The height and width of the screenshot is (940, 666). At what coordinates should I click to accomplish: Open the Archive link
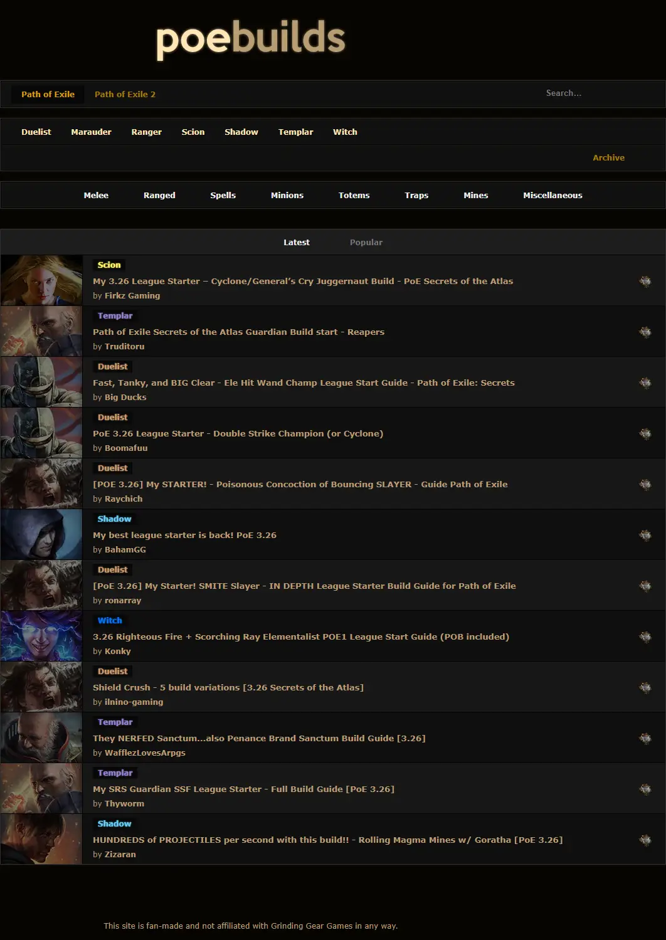tap(608, 157)
